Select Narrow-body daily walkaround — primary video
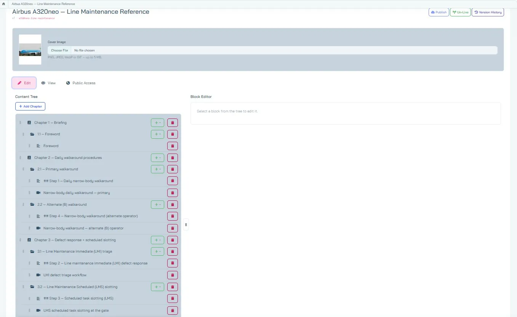The height and width of the screenshot is (317, 517). click(x=77, y=193)
